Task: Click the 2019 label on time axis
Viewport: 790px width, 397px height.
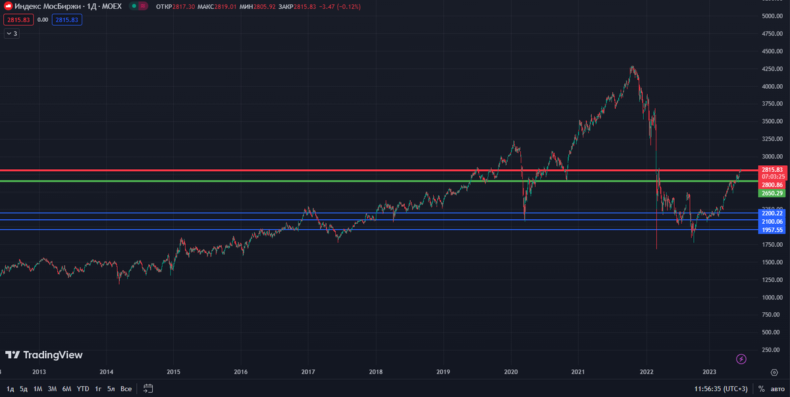Action: [442, 372]
